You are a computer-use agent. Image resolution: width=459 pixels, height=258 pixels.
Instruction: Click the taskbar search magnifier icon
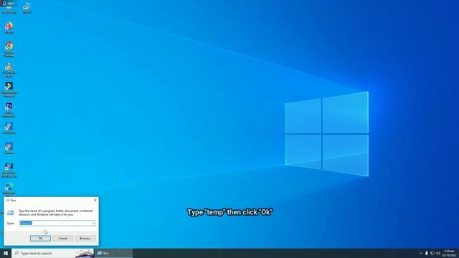[16, 253]
